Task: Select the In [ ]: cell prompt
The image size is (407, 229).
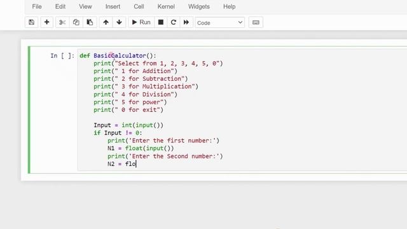Action: [62, 55]
